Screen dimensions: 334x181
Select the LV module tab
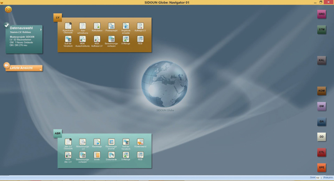click(58, 17)
